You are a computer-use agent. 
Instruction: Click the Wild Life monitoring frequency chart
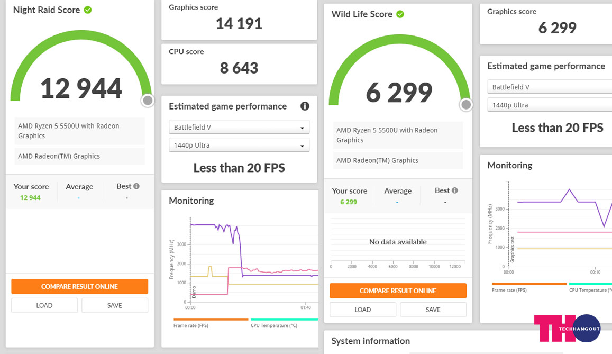[x=560, y=224]
